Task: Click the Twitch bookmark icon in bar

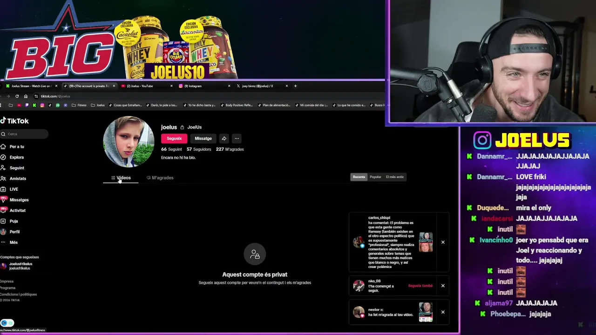Action: [27, 105]
